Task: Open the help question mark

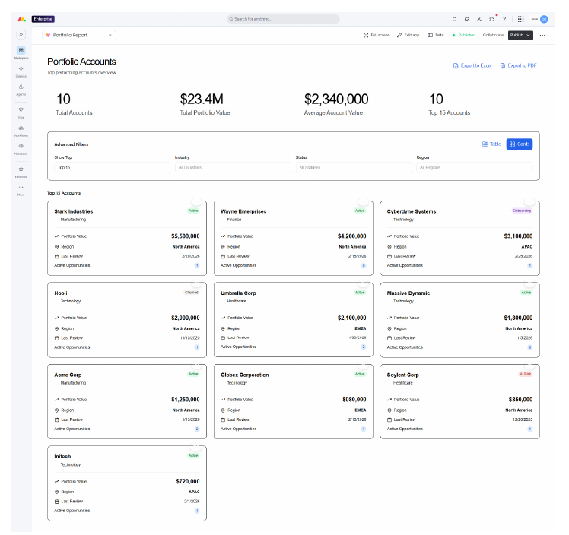Action: [504, 19]
